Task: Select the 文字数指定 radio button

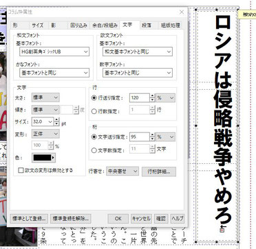Action: click(x=94, y=150)
